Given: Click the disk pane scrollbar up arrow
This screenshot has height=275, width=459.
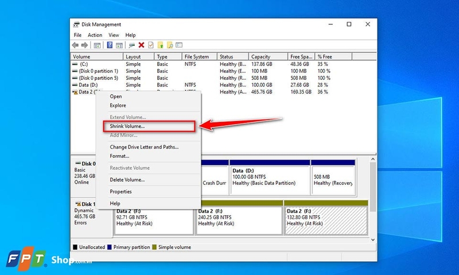Looking at the screenshot, I should pos(372,159).
